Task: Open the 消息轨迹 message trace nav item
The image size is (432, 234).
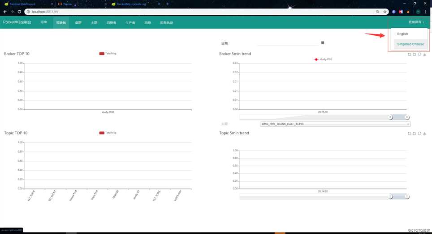Action: click(166, 22)
